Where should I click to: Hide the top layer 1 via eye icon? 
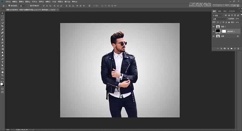[x=214, y=27]
